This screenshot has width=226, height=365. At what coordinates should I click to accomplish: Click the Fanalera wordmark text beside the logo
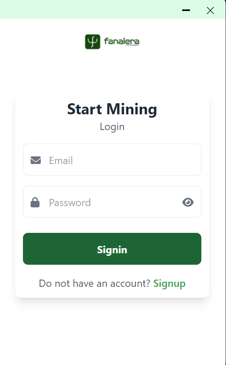pos(121,42)
